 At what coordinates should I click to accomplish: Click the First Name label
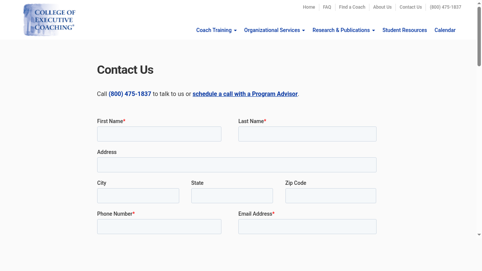[x=111, y=121]
